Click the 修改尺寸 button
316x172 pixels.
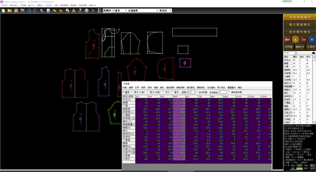point(300,47)
